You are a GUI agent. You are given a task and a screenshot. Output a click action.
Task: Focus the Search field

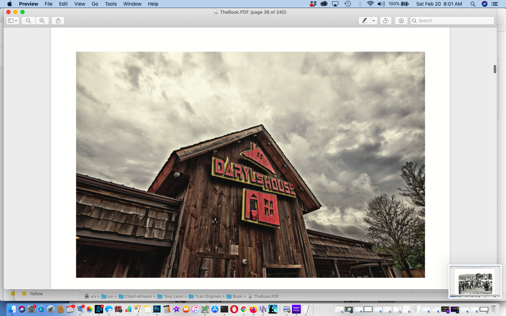pyautogui.click(x=452, y=21)
